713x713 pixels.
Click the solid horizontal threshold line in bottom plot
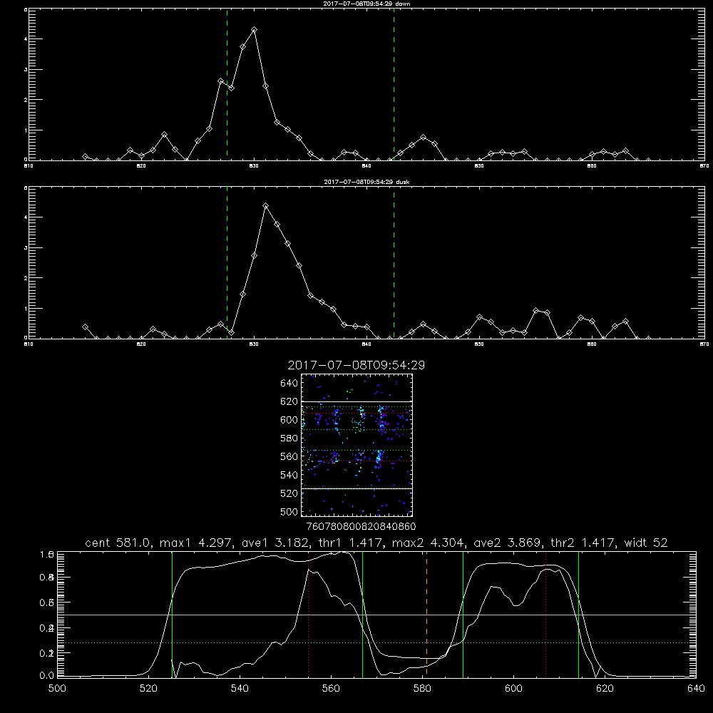376,615
